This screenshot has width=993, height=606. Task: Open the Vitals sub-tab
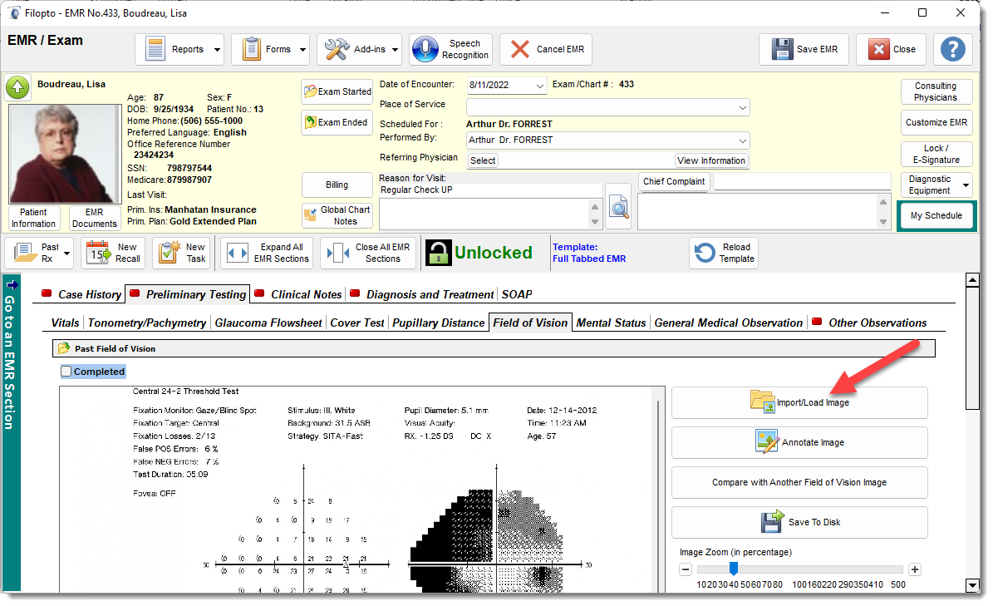click(65, 323)
